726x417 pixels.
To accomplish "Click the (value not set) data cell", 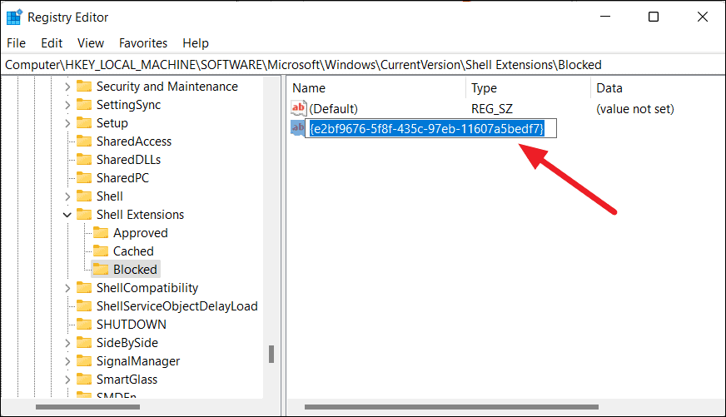I will (634, 109).
